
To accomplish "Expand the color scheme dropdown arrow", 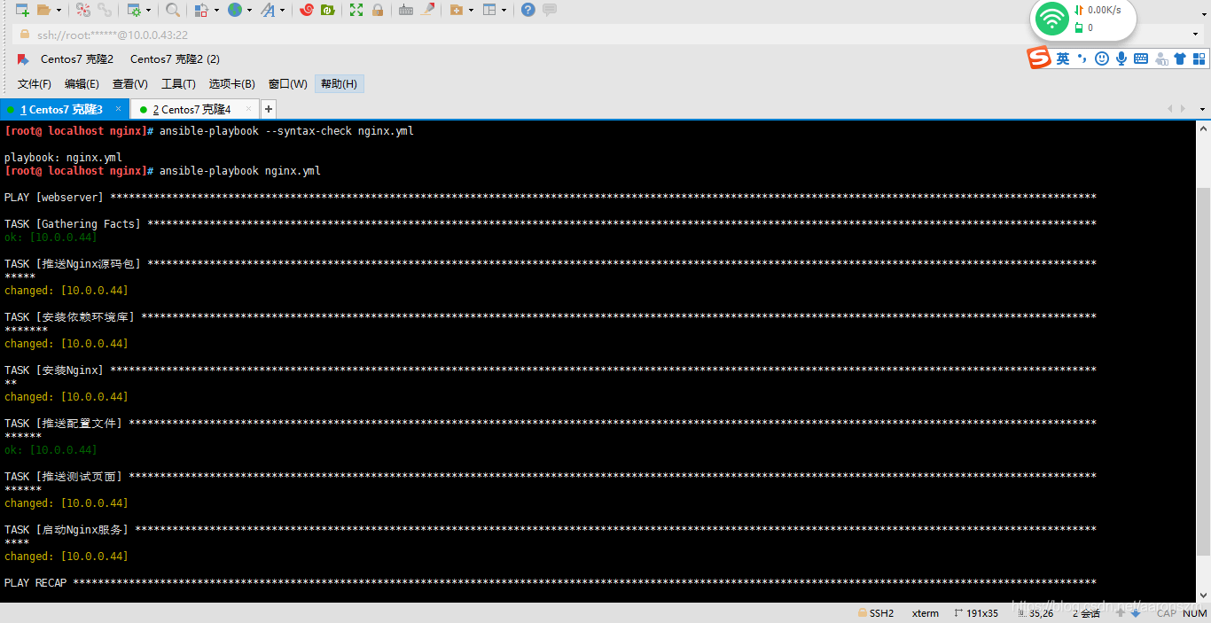I will click(215, 11).
